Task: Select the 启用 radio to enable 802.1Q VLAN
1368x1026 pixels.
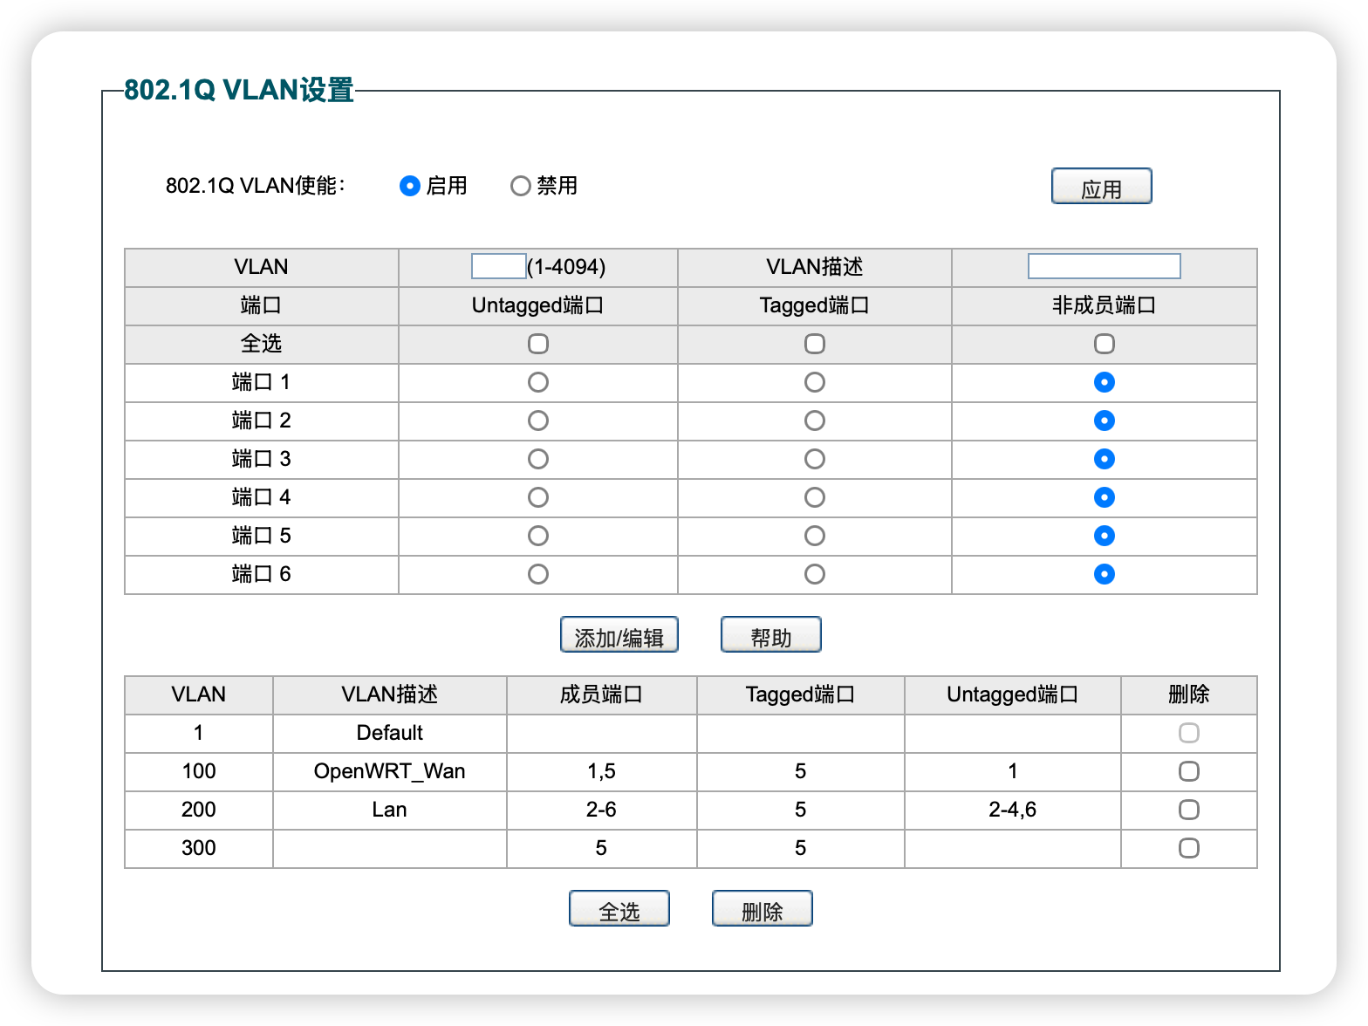Action: 409,186
